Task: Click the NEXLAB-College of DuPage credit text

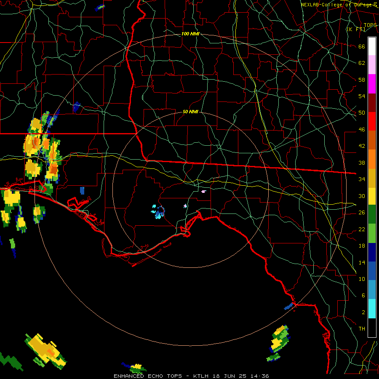Action: (339, 5)
